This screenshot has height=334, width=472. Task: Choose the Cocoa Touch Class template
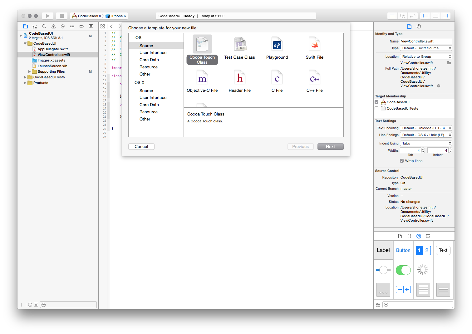point(202,50)
